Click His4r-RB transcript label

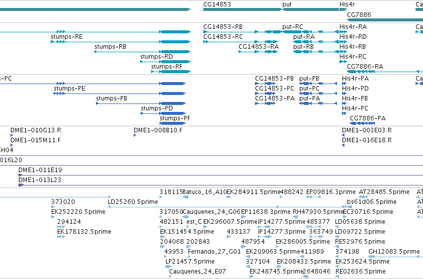352,47
